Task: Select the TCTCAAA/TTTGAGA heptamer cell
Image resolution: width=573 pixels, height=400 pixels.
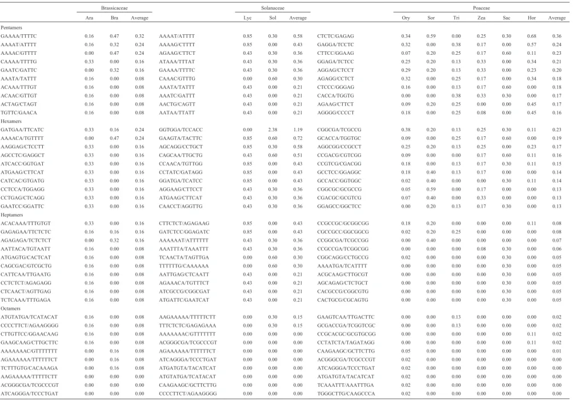Action: (x=26, y=300)
